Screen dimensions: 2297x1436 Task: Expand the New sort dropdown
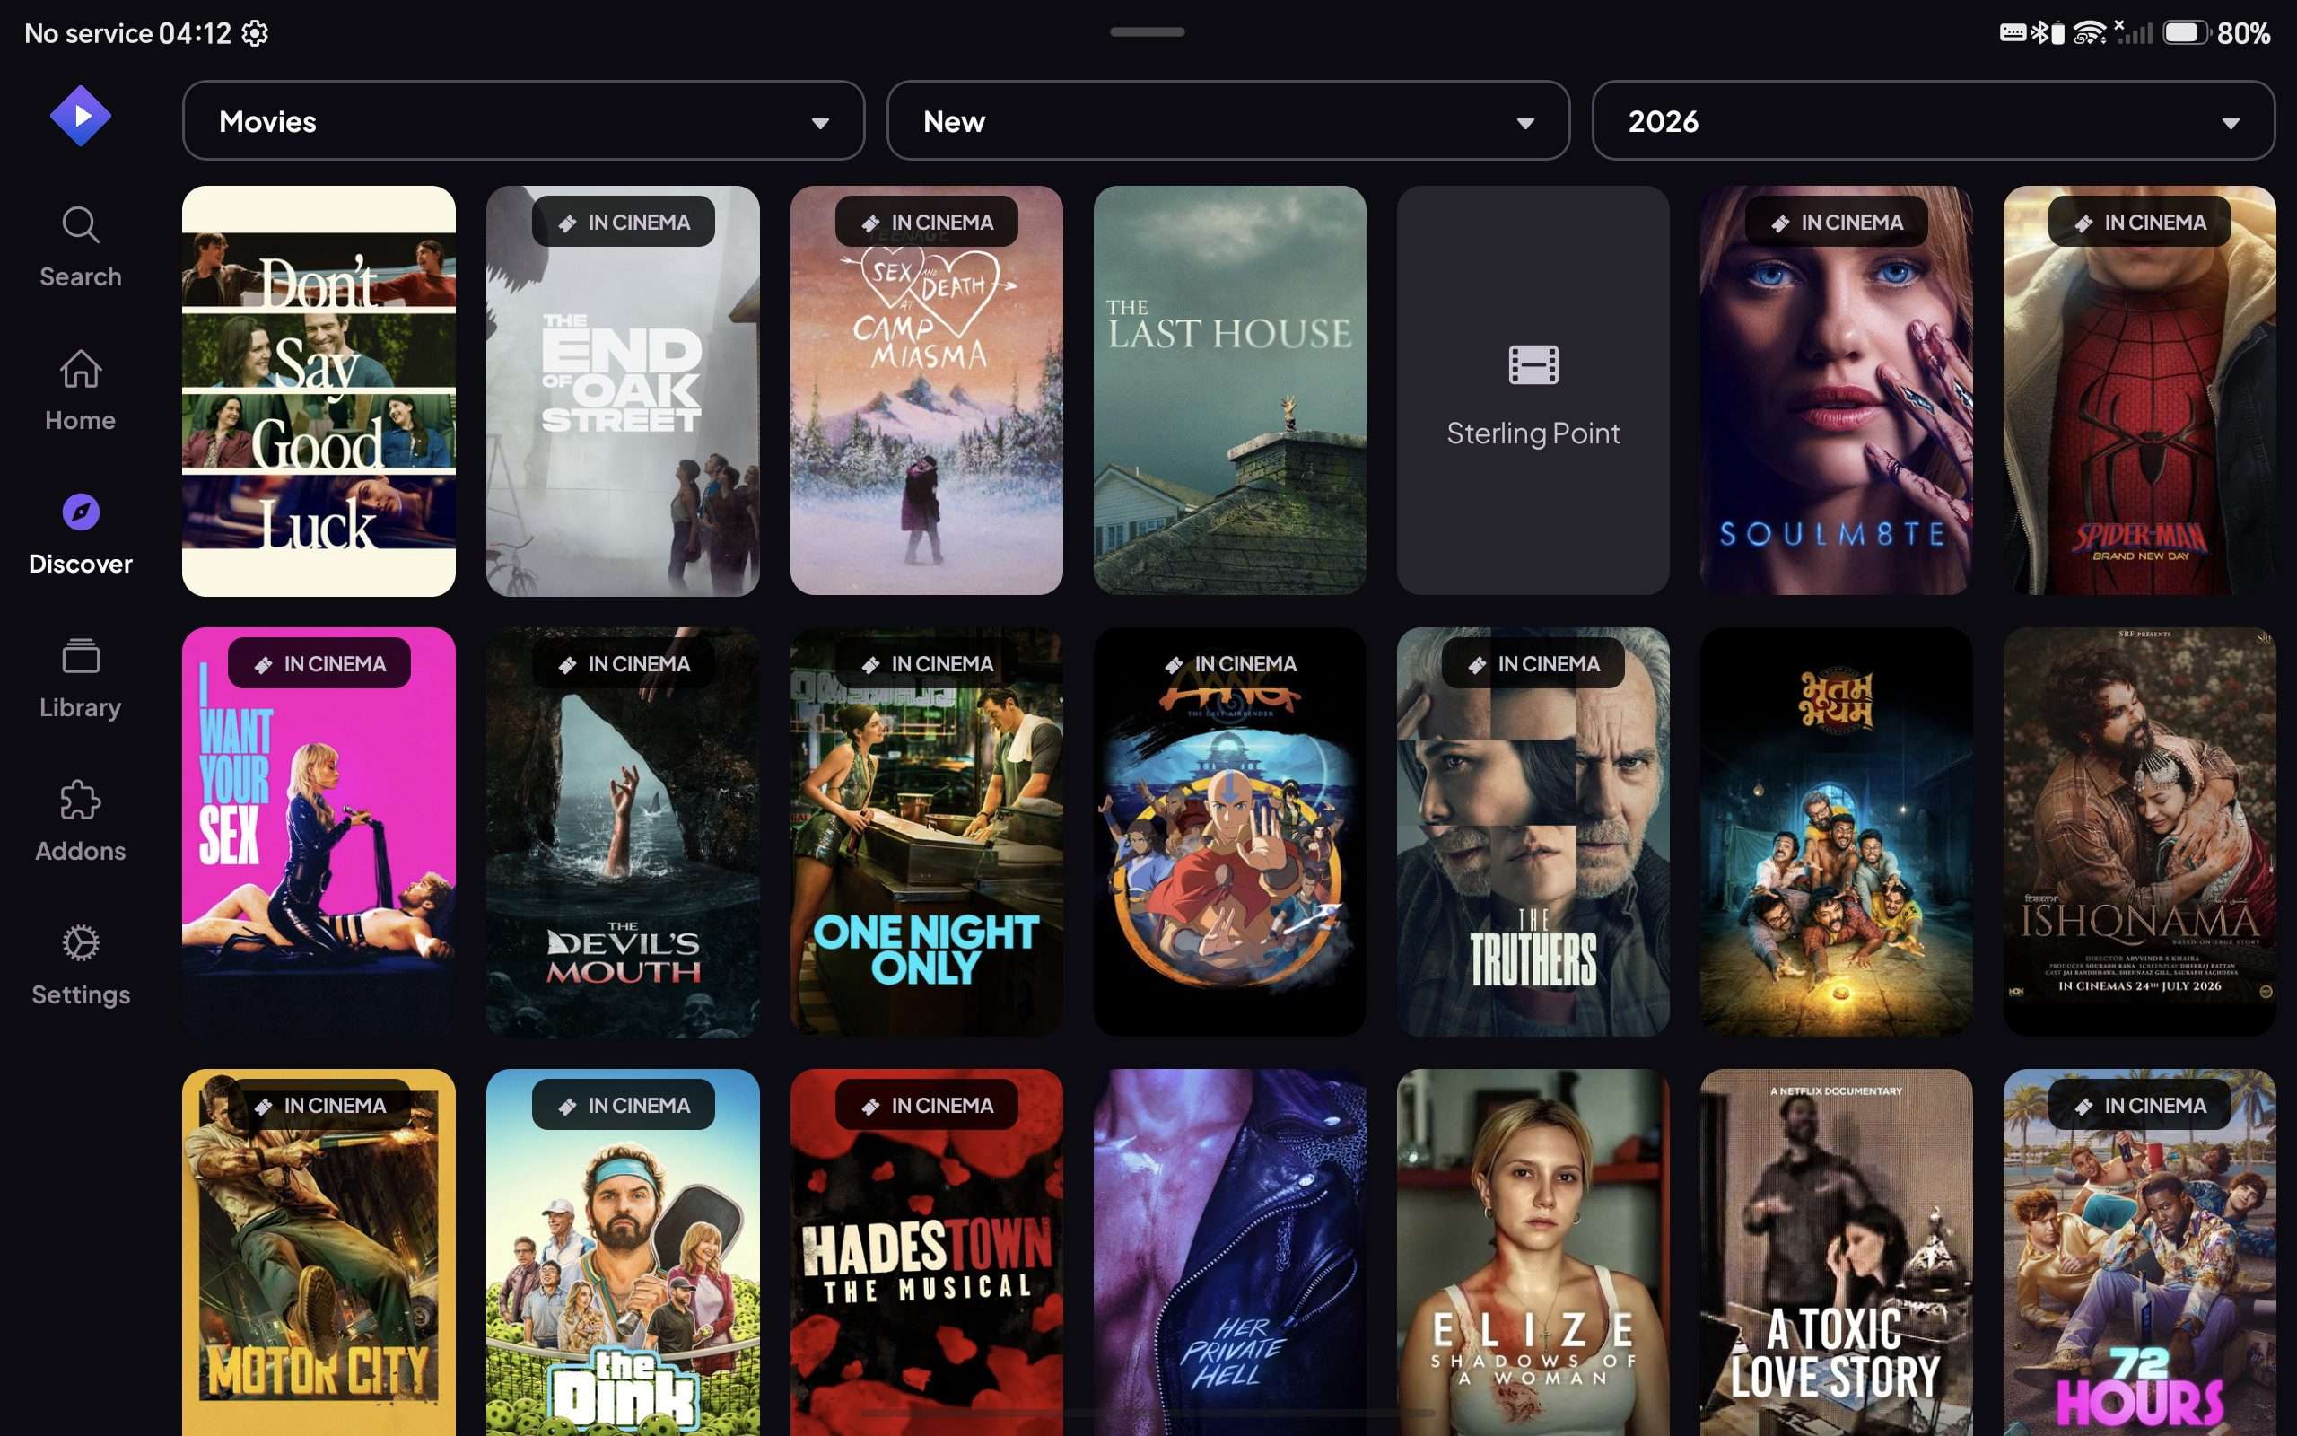pyautogui.click(x=1227, y=120)
